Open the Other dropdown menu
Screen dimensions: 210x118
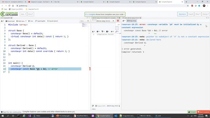tap(198, 14)
